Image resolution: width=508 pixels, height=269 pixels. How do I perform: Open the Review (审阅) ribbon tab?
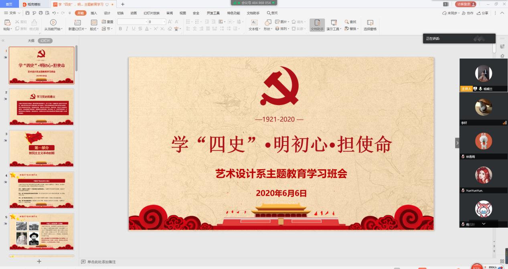click(x=170, y=13)
